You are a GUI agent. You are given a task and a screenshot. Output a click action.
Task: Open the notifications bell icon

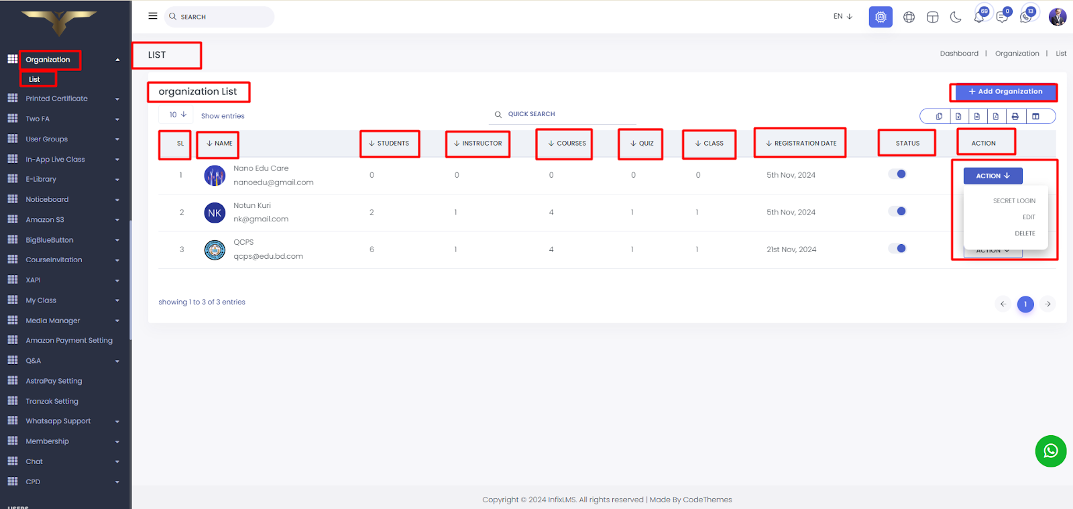[979, 17]
